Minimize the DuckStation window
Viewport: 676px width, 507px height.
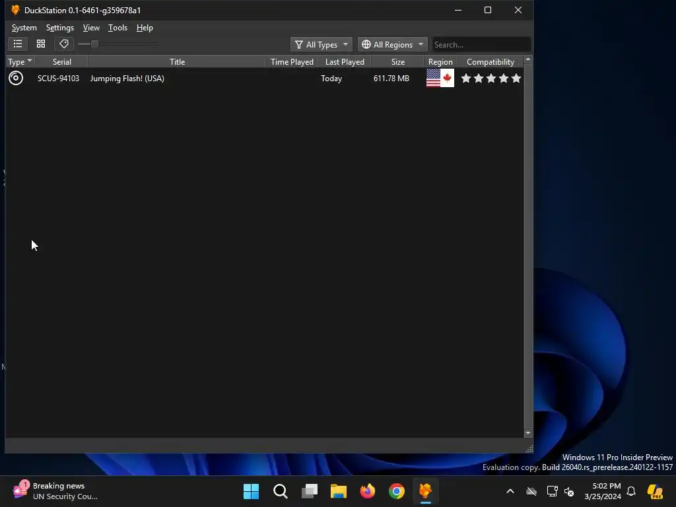458,10
